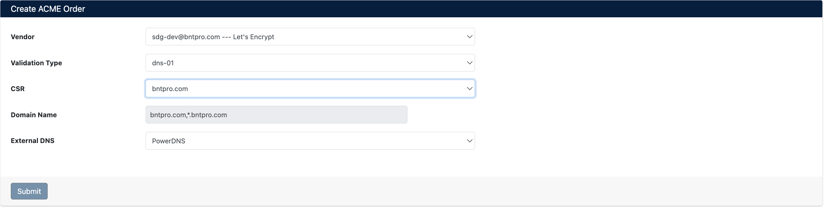Click the Submit button

coord(29,191)
